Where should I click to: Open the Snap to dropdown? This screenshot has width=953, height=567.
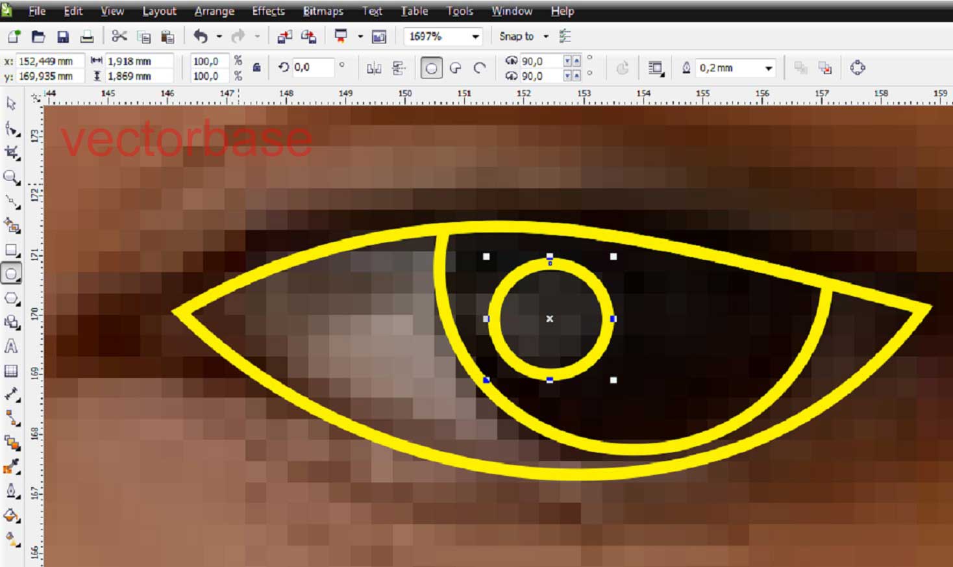click(x=545, y=36)
